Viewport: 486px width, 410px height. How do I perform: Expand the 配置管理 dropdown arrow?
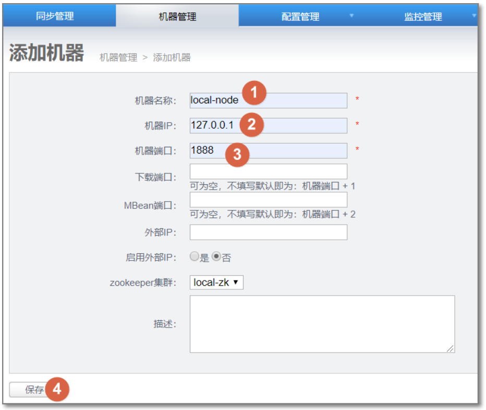(351, 16)
